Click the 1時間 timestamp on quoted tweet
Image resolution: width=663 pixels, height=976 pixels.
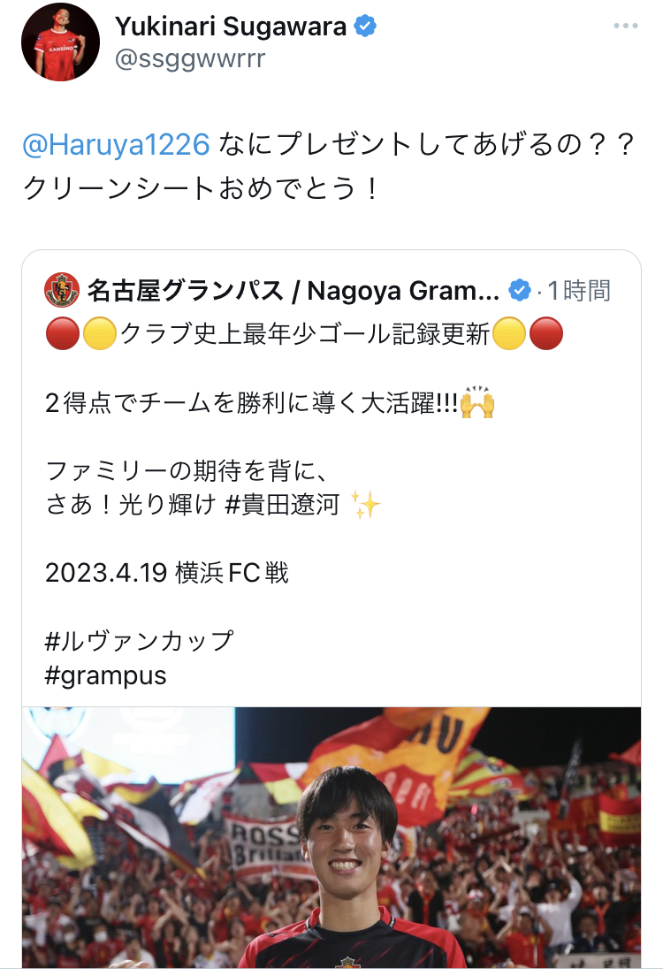coord(579,291)
